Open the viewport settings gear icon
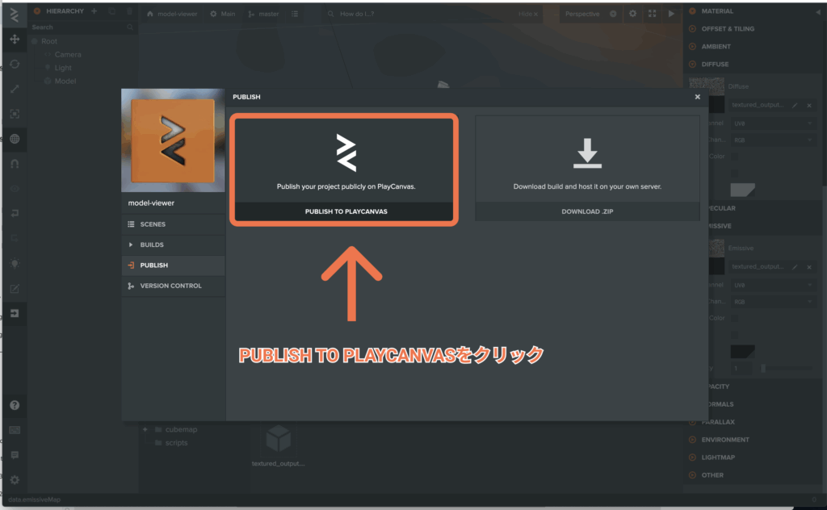Image resolution: width=827 pixels, height=510 pixels. pyautogui.click(x=632, y=14)
